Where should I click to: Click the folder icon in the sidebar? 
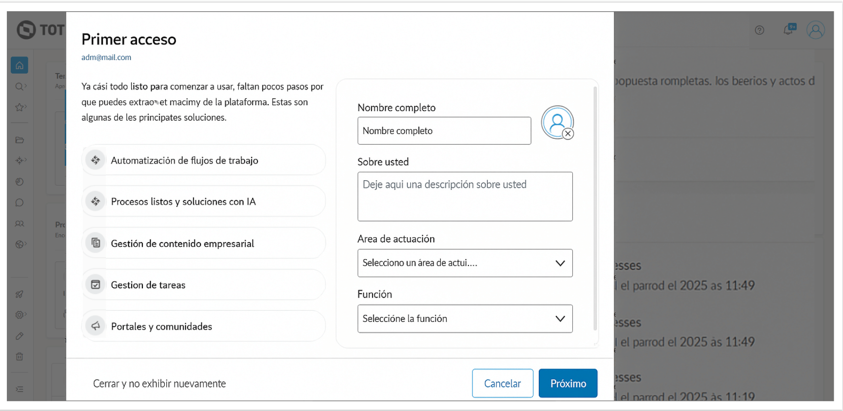[x=20, y=140]
